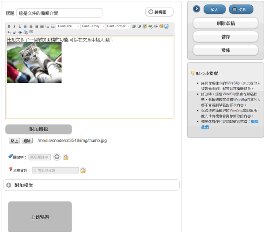Open the Font Format dropdown
The image size is (265, 234).
click(118, 26)
